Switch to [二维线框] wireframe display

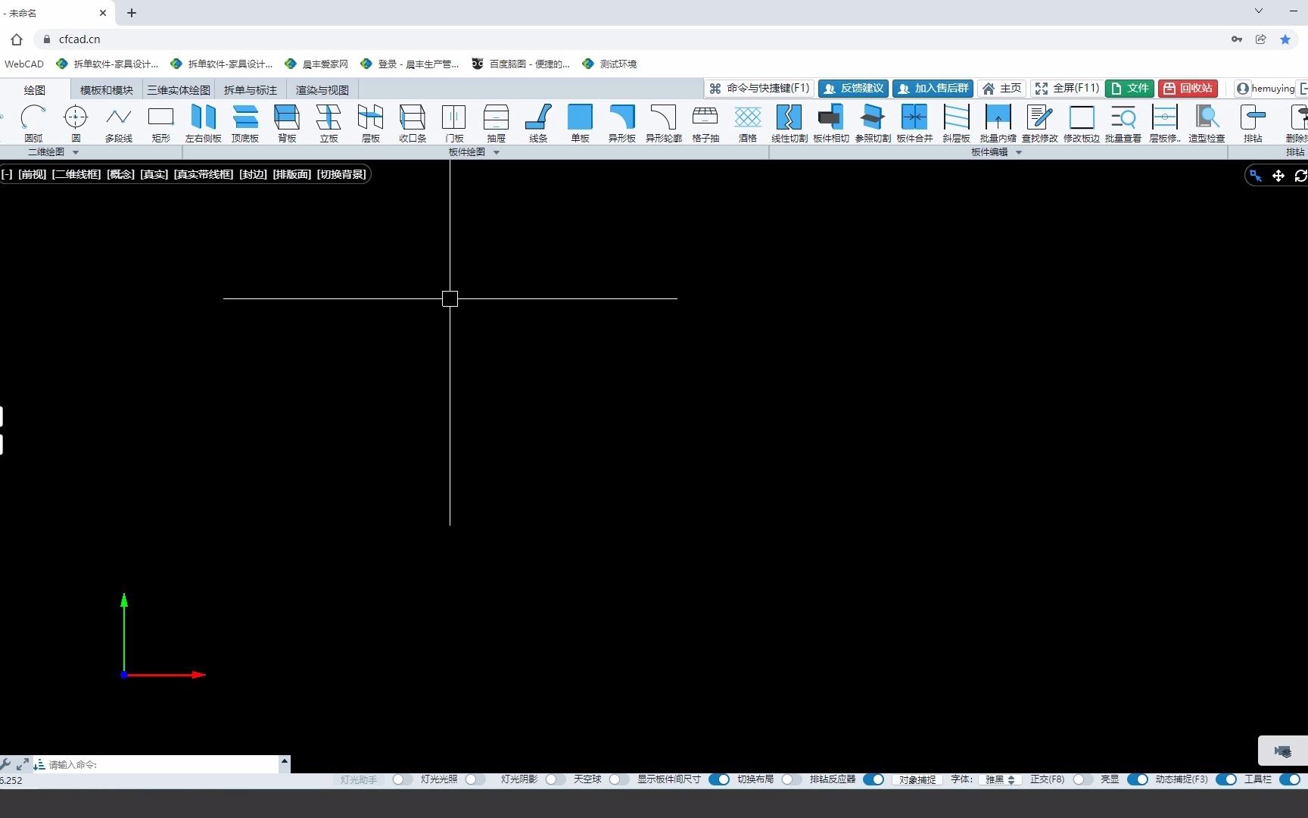coord(76,174)
